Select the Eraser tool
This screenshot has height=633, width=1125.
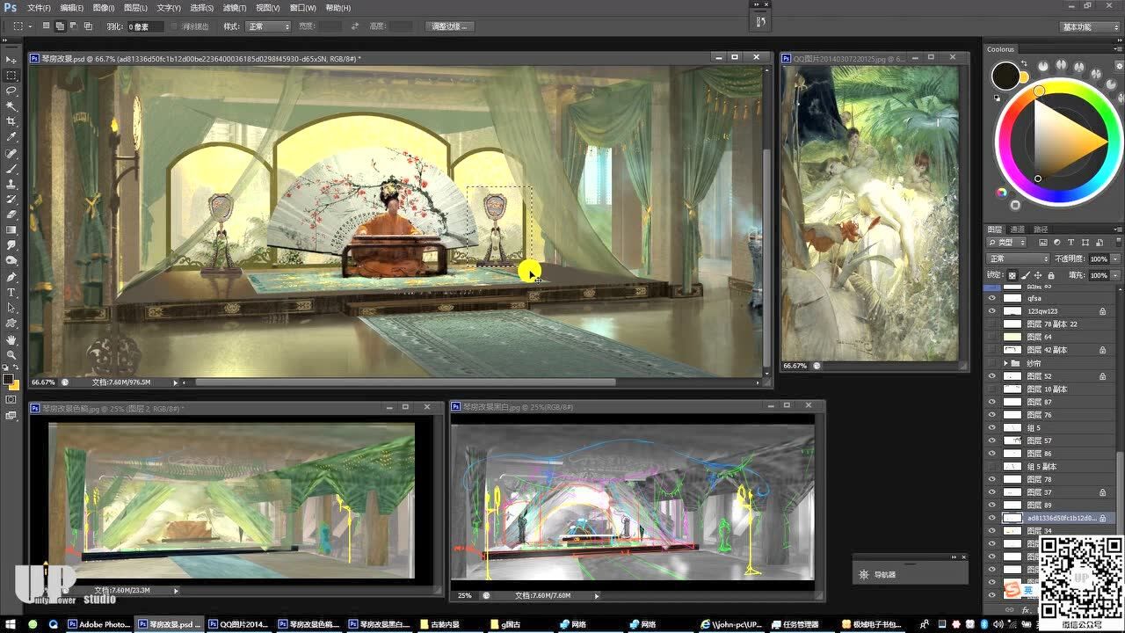(11, 215)
